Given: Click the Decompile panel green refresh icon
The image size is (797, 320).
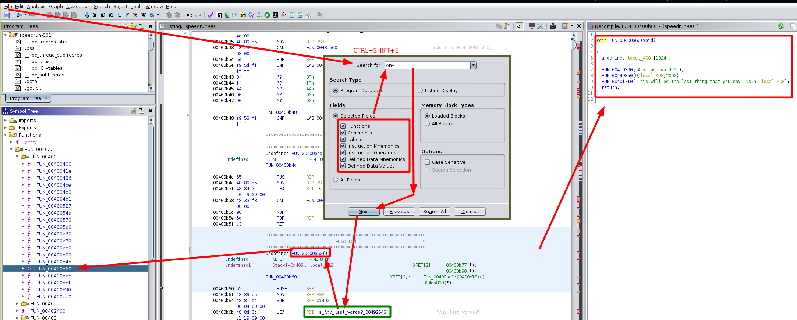Looking at the screenshot, I should [781, 26].
